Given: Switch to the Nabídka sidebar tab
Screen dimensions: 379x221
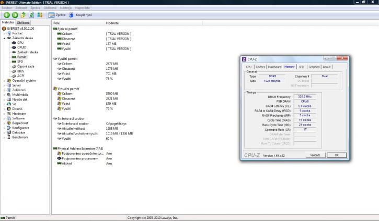Looking at the screenshot, I should 8,22.
